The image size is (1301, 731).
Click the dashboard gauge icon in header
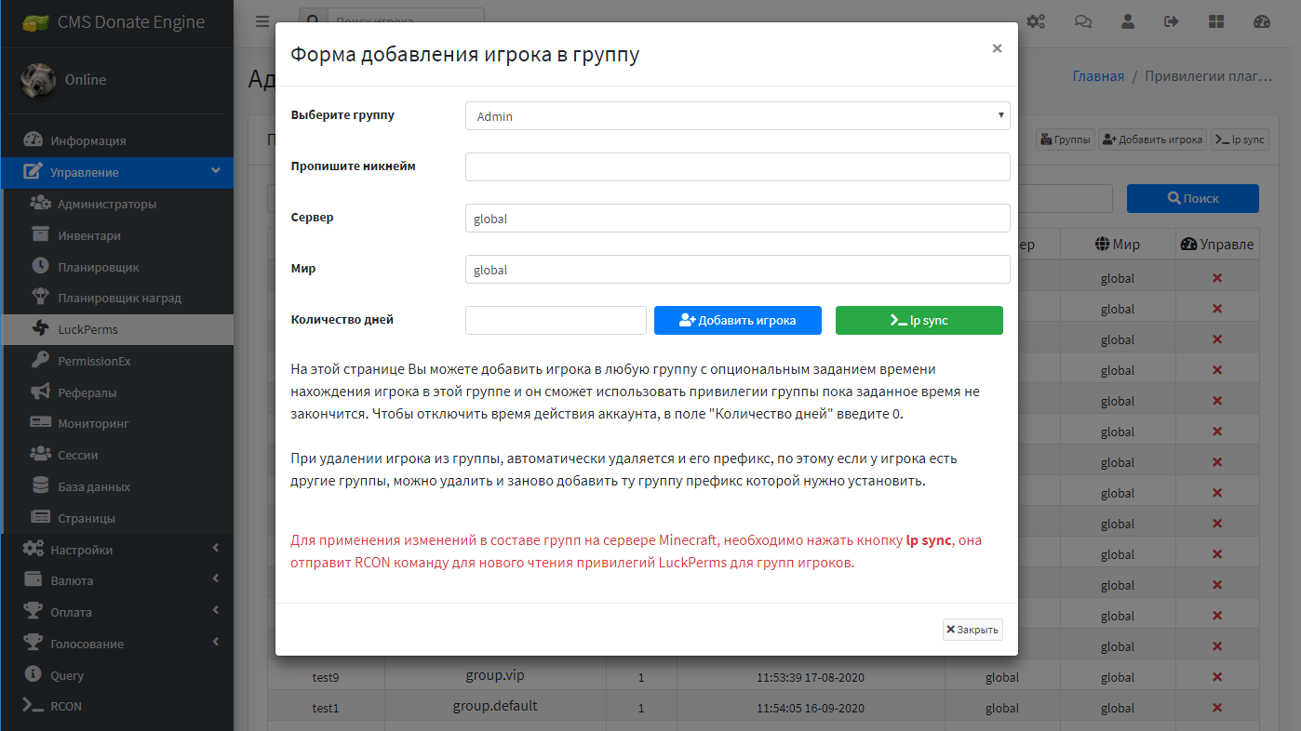click(x=1262, y=21)
